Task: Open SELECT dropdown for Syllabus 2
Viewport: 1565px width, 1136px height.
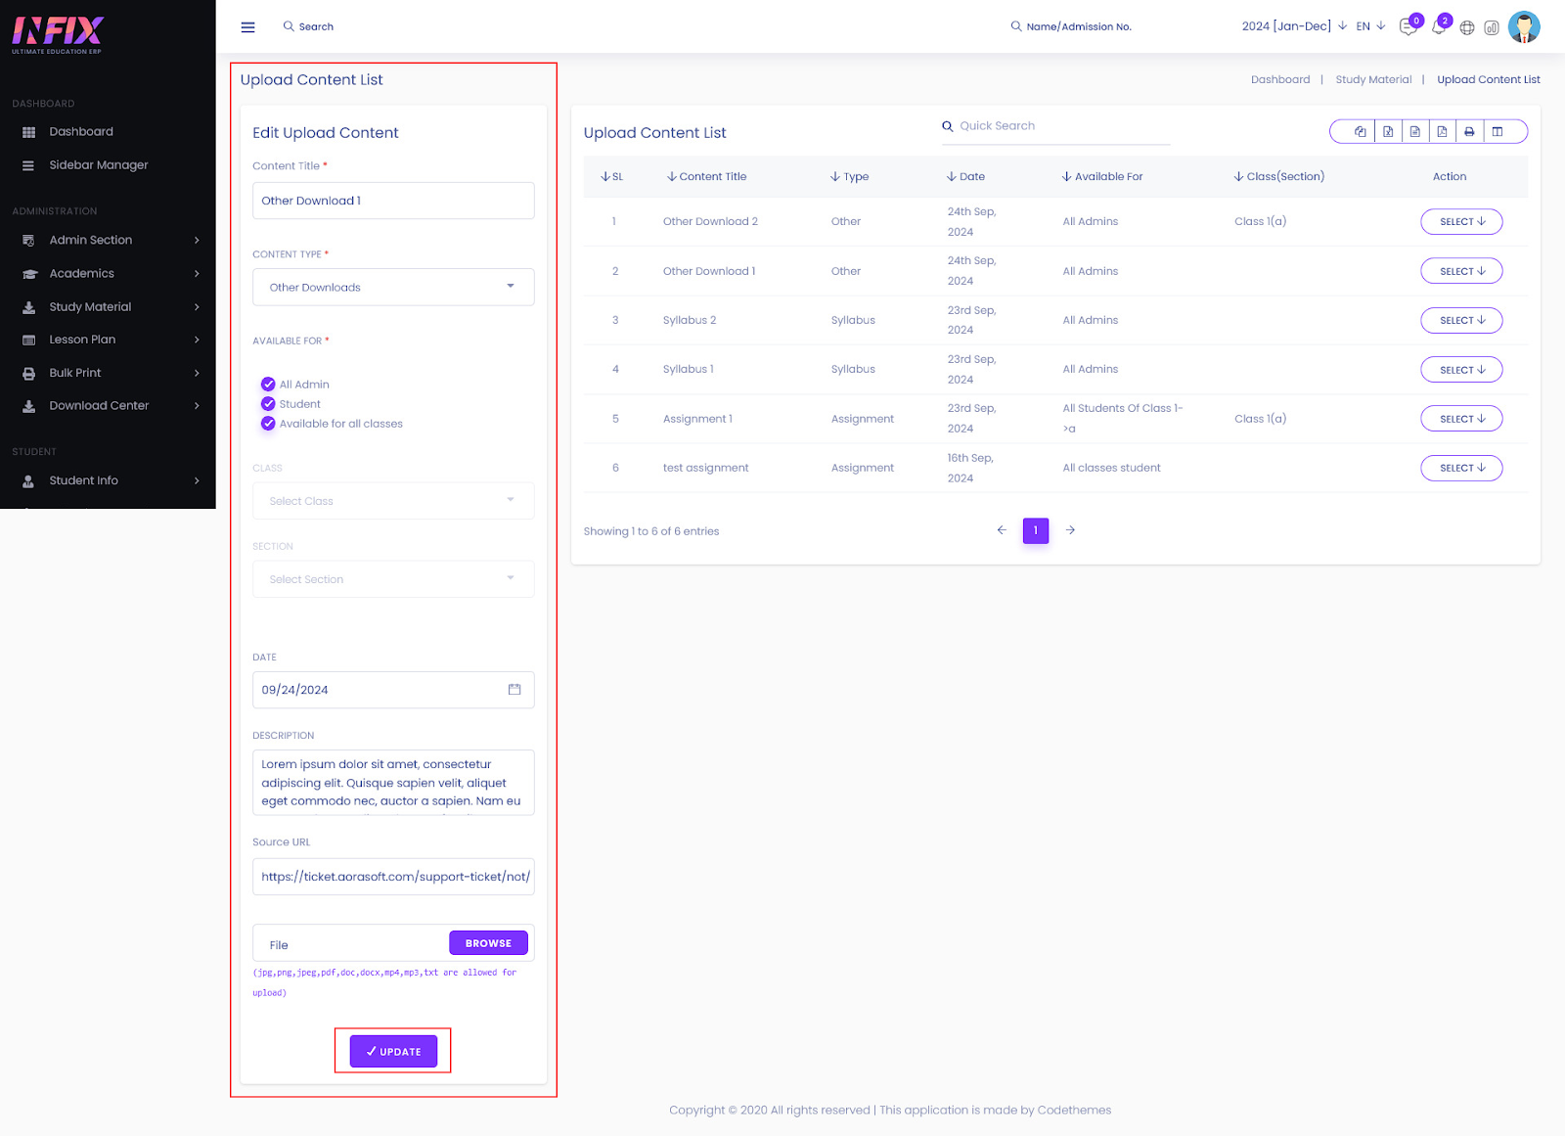Action: point(1461,320)
